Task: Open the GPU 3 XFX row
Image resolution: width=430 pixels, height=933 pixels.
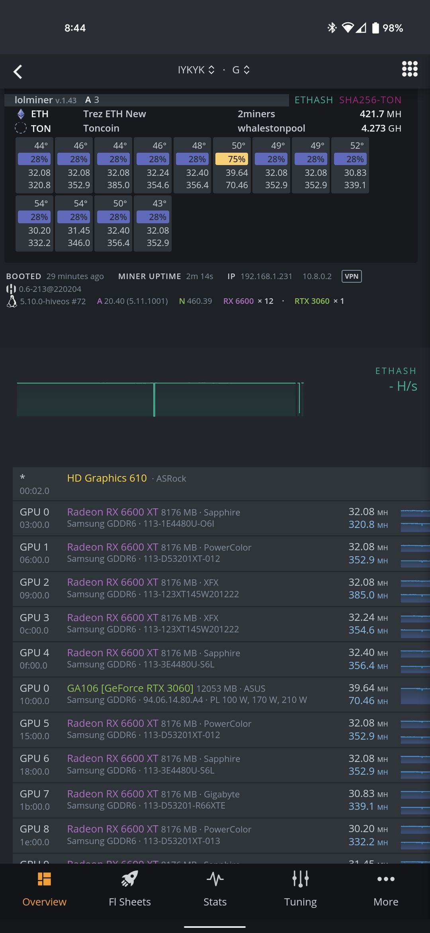Action: pos(221,624)
